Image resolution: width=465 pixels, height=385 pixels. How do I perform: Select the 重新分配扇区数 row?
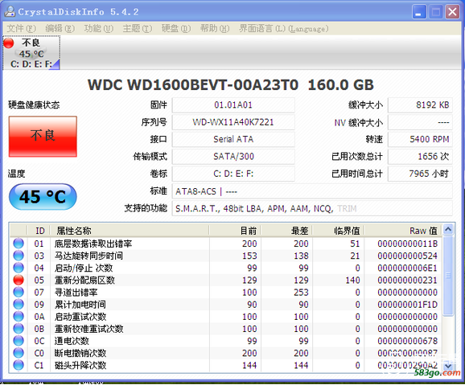226,280
